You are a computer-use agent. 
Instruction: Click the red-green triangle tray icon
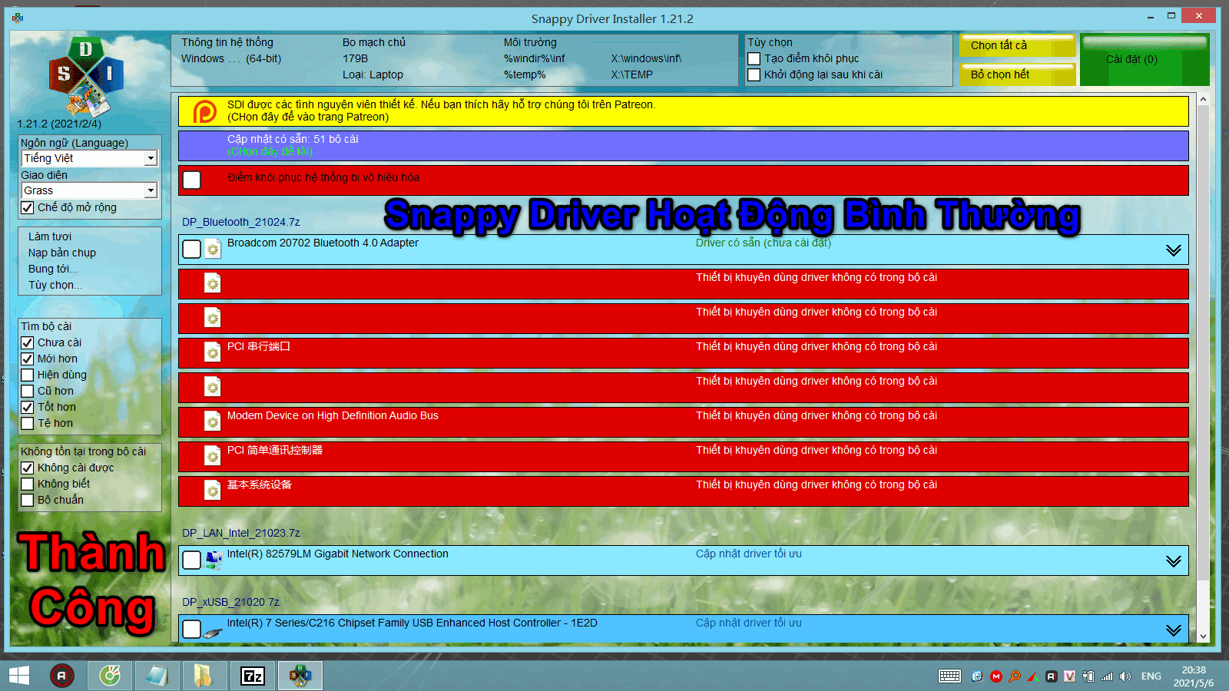(x=1033, y=676)
